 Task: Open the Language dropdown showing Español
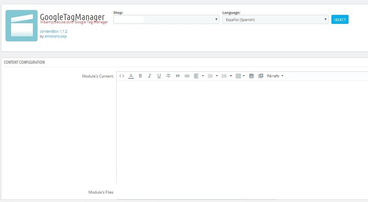pyautogui.click(x=275, y=19)
